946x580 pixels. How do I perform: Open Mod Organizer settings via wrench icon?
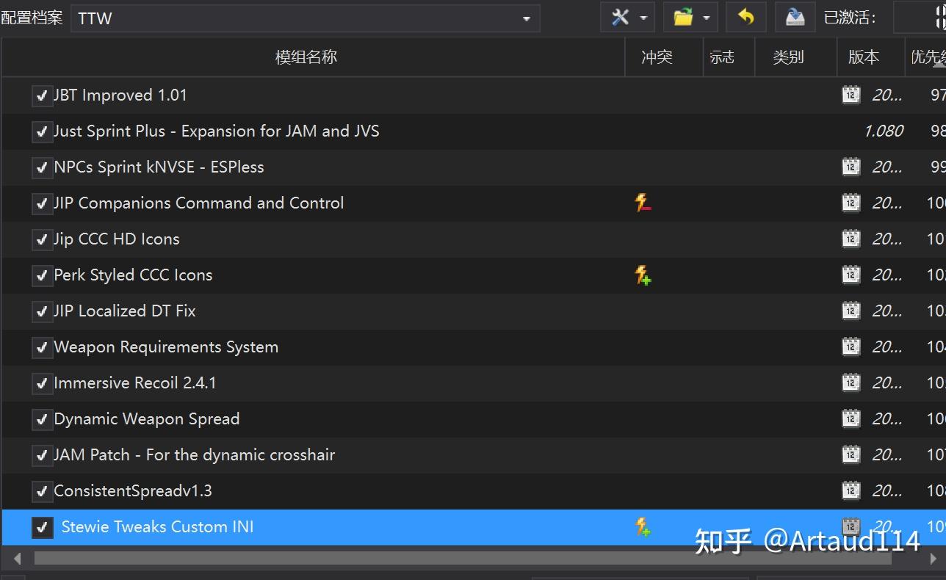point(621,16)
